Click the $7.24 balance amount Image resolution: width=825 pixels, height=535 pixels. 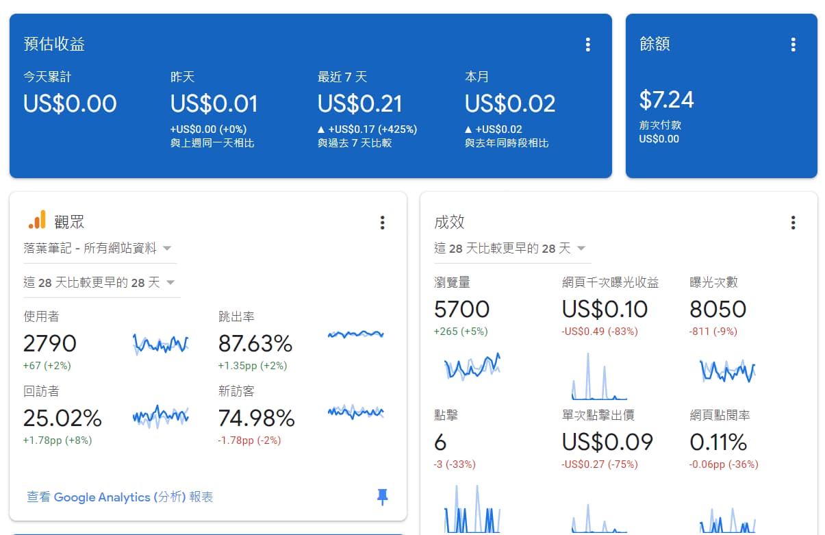(x=666, y=100)
